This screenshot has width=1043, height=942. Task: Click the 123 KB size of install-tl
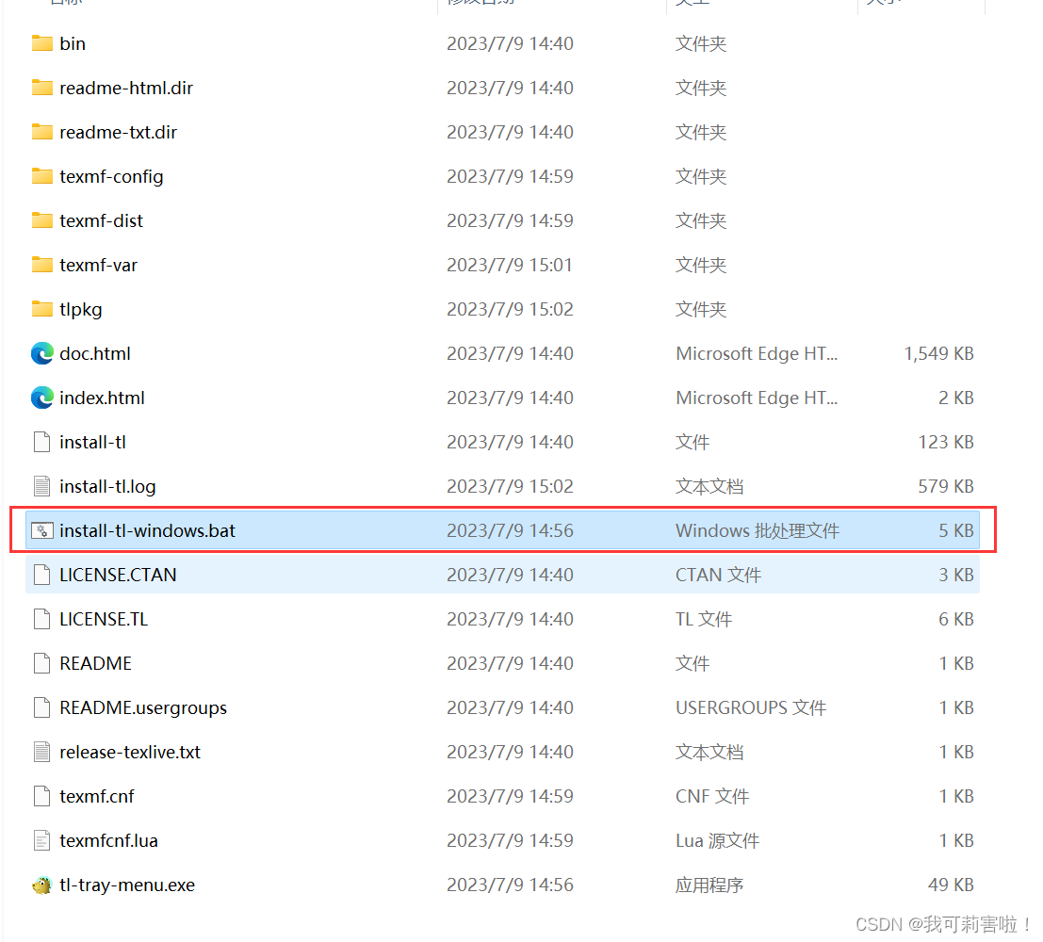(x=946, y=442)
